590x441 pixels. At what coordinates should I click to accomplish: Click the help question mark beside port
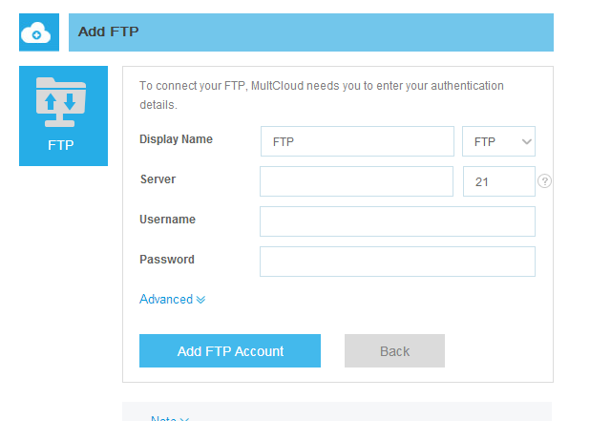tap(545, 180)
